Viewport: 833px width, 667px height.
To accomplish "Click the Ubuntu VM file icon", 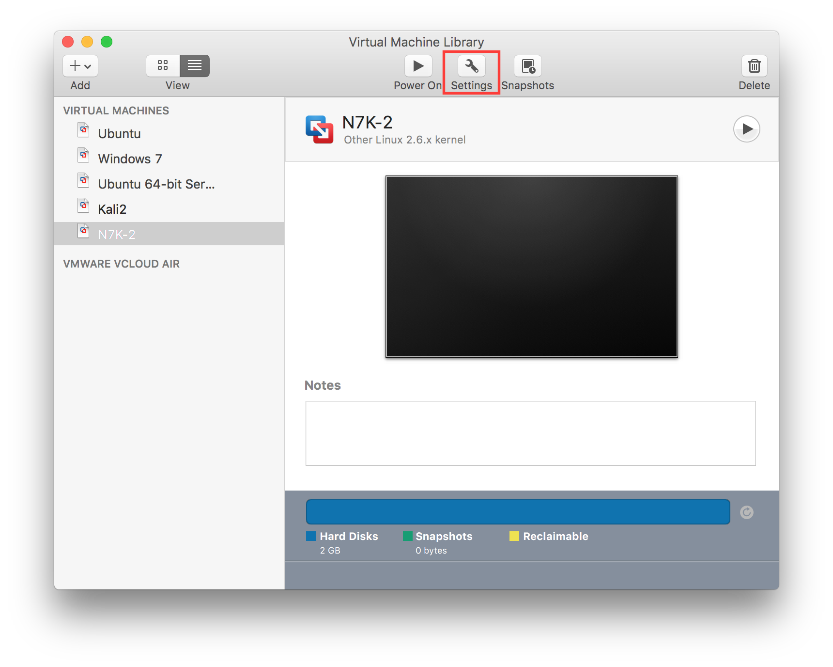I will 83,130.
